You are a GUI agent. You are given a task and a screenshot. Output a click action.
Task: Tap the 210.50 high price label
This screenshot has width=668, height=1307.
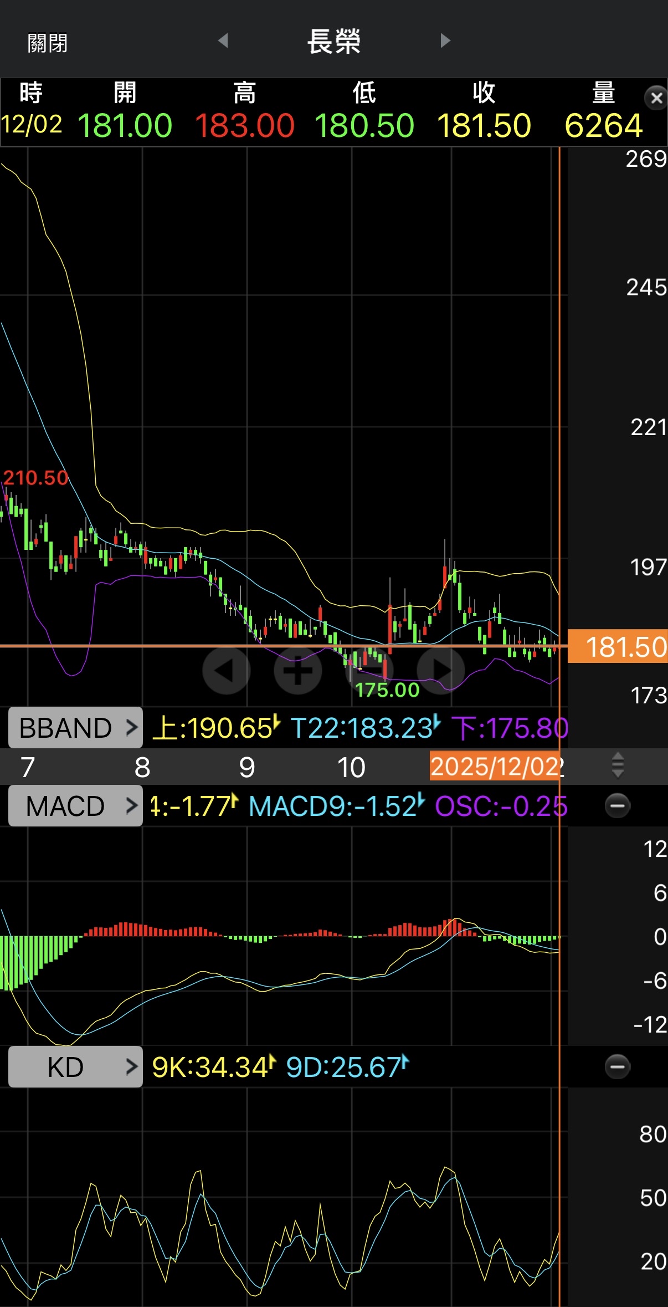pos(35,477)
